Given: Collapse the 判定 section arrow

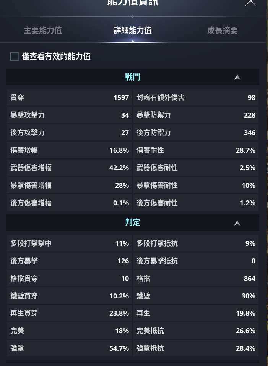Looking at the screenshot, I should click(237, 223).
